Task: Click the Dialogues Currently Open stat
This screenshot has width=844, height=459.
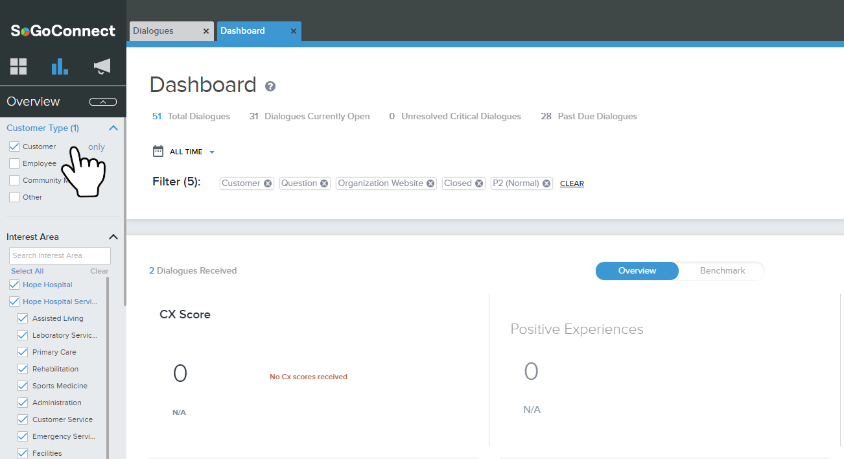Action: point(309,117)
